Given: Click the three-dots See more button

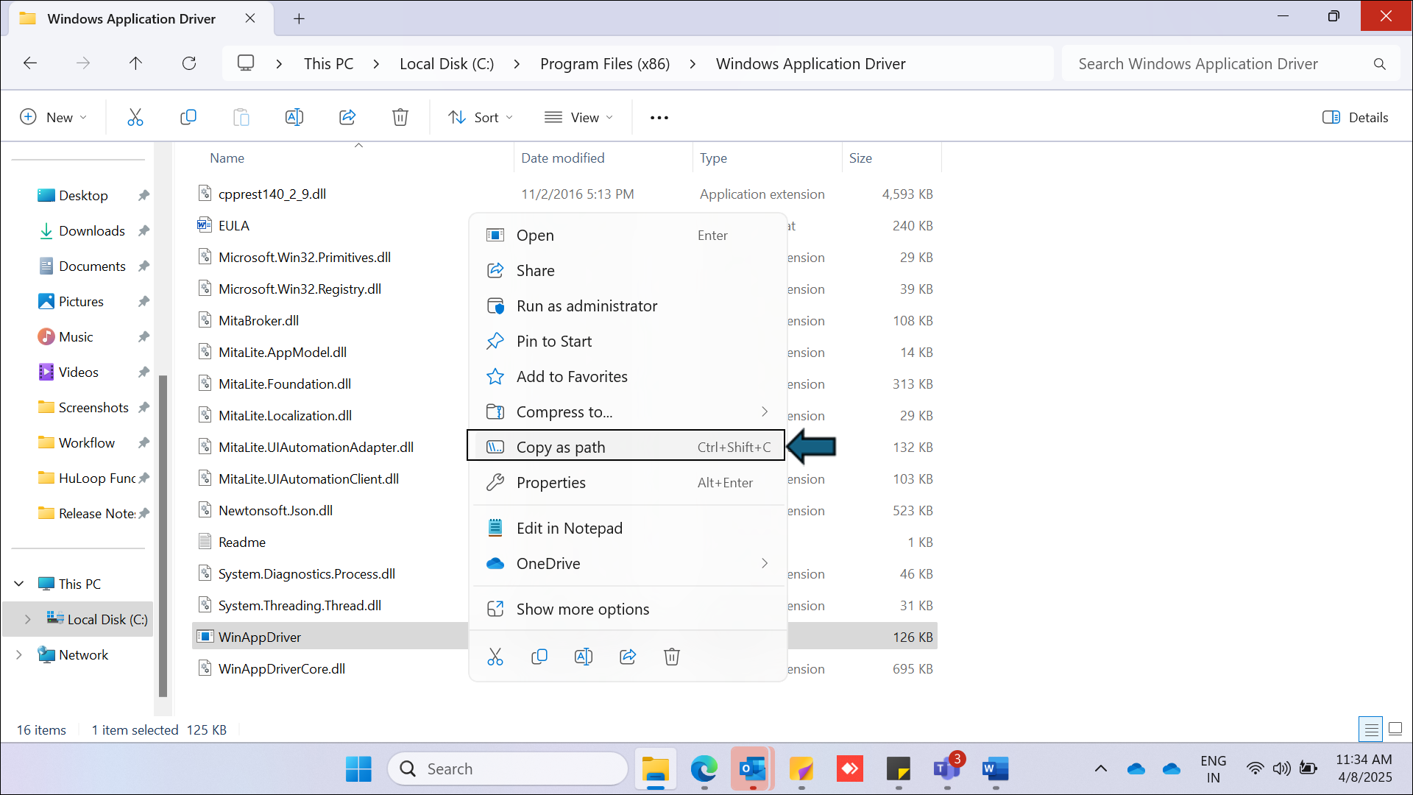Looking at the screenshot, I should coord(659,118).
